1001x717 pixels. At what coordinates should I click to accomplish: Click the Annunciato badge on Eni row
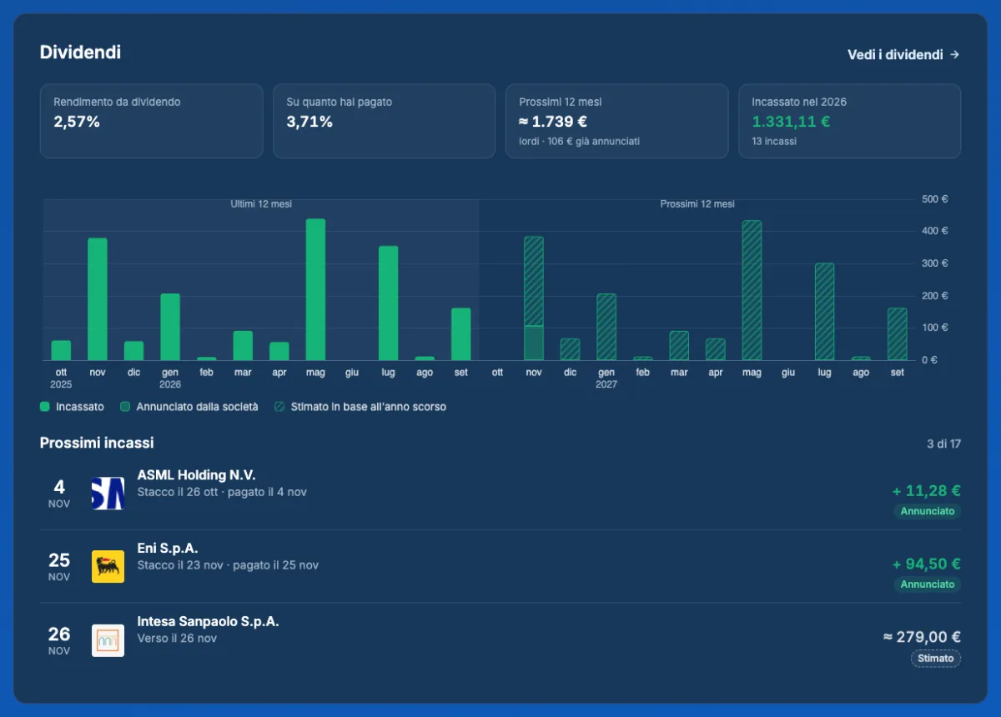pos(927,584)
